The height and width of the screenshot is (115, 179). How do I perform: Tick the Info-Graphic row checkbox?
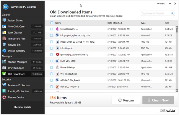[x=51, y=48]
